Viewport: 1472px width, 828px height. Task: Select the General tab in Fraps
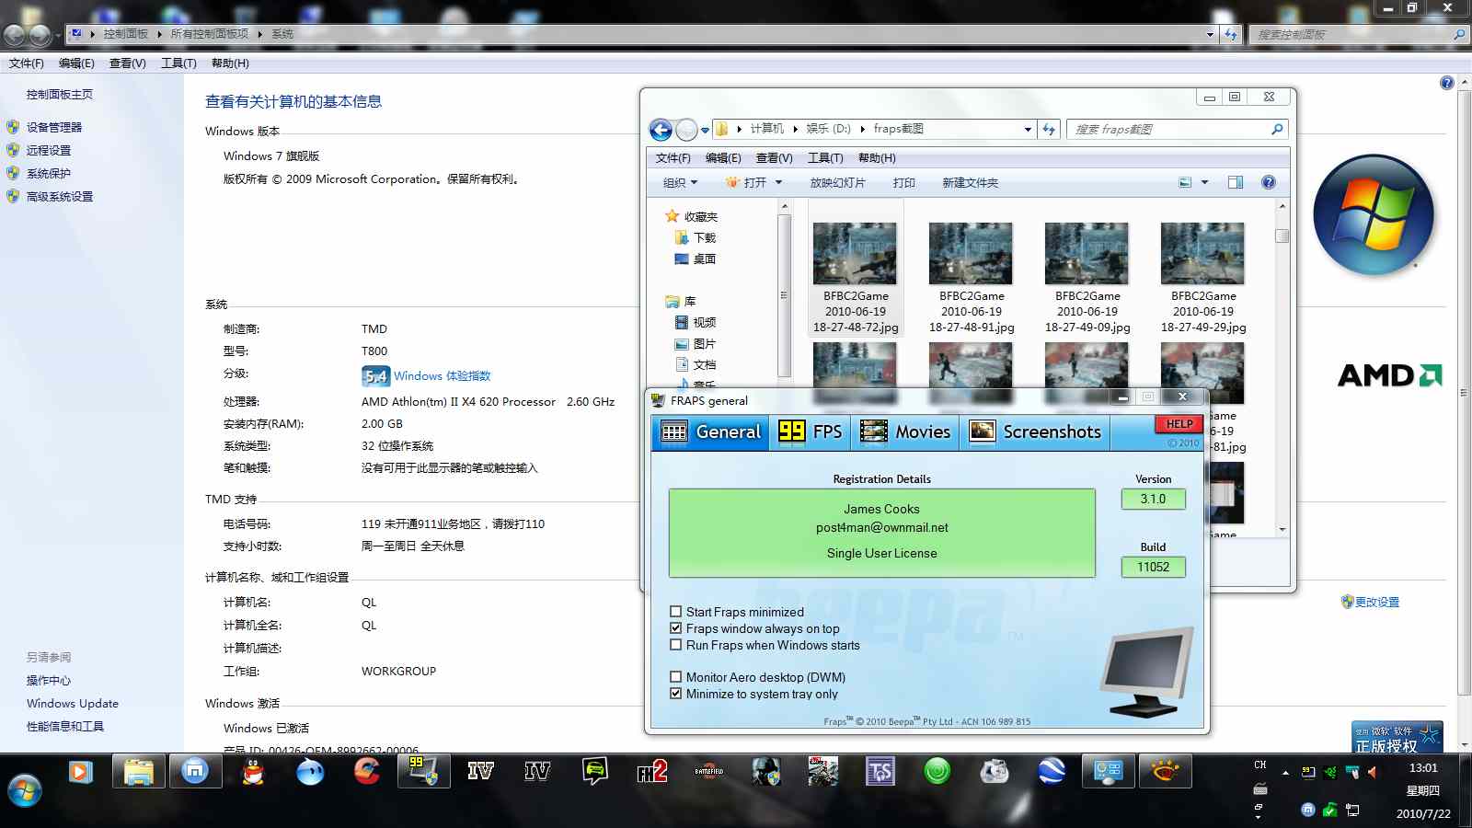point(711,431)
